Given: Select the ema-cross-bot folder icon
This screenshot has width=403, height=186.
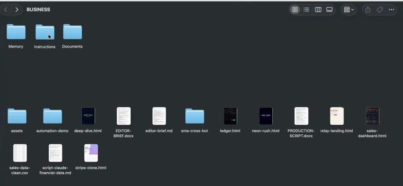Looking at the screenshot, I should [x=194, y=116].
